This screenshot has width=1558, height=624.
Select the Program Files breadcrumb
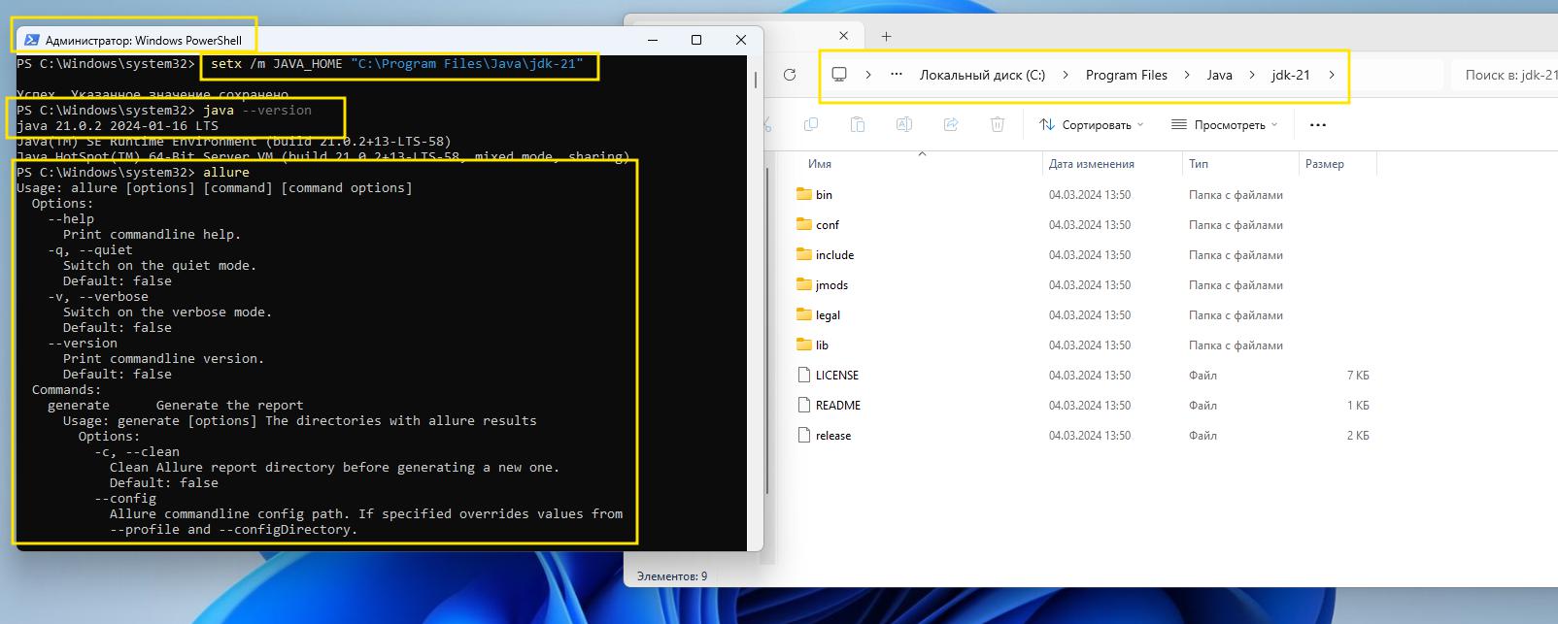pyautogui.click(x=1127, y=75)
